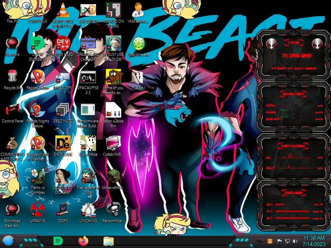Select Peggle World of Warcraft shortcut
The width and height of the screenshot is (331, 248).
click(37, 149)
